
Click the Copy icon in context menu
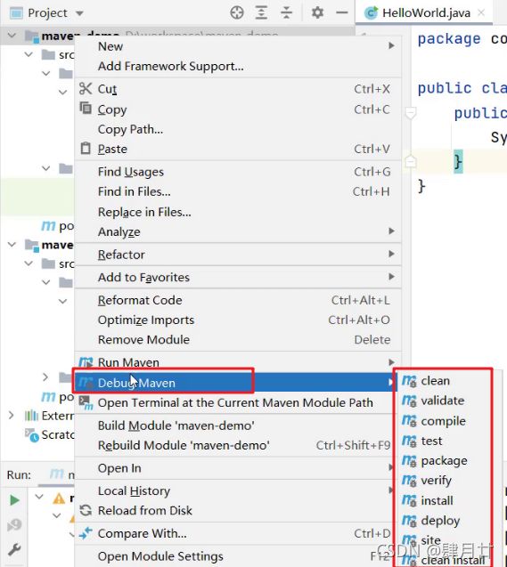pos(86,108)
